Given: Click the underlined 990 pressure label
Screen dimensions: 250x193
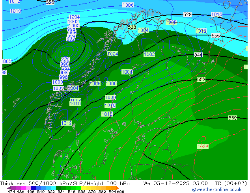Looking at the screenshot, I should pos(64,64).
